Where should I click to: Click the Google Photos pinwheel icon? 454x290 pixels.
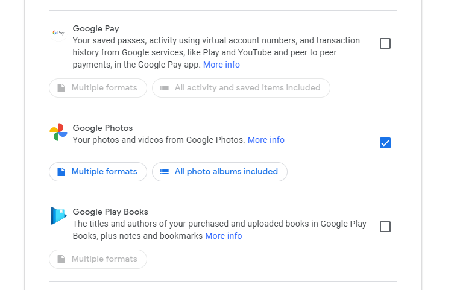click(58, 132)
